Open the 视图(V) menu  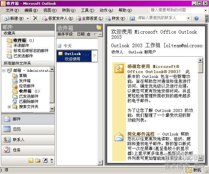(x=50, y=10)
